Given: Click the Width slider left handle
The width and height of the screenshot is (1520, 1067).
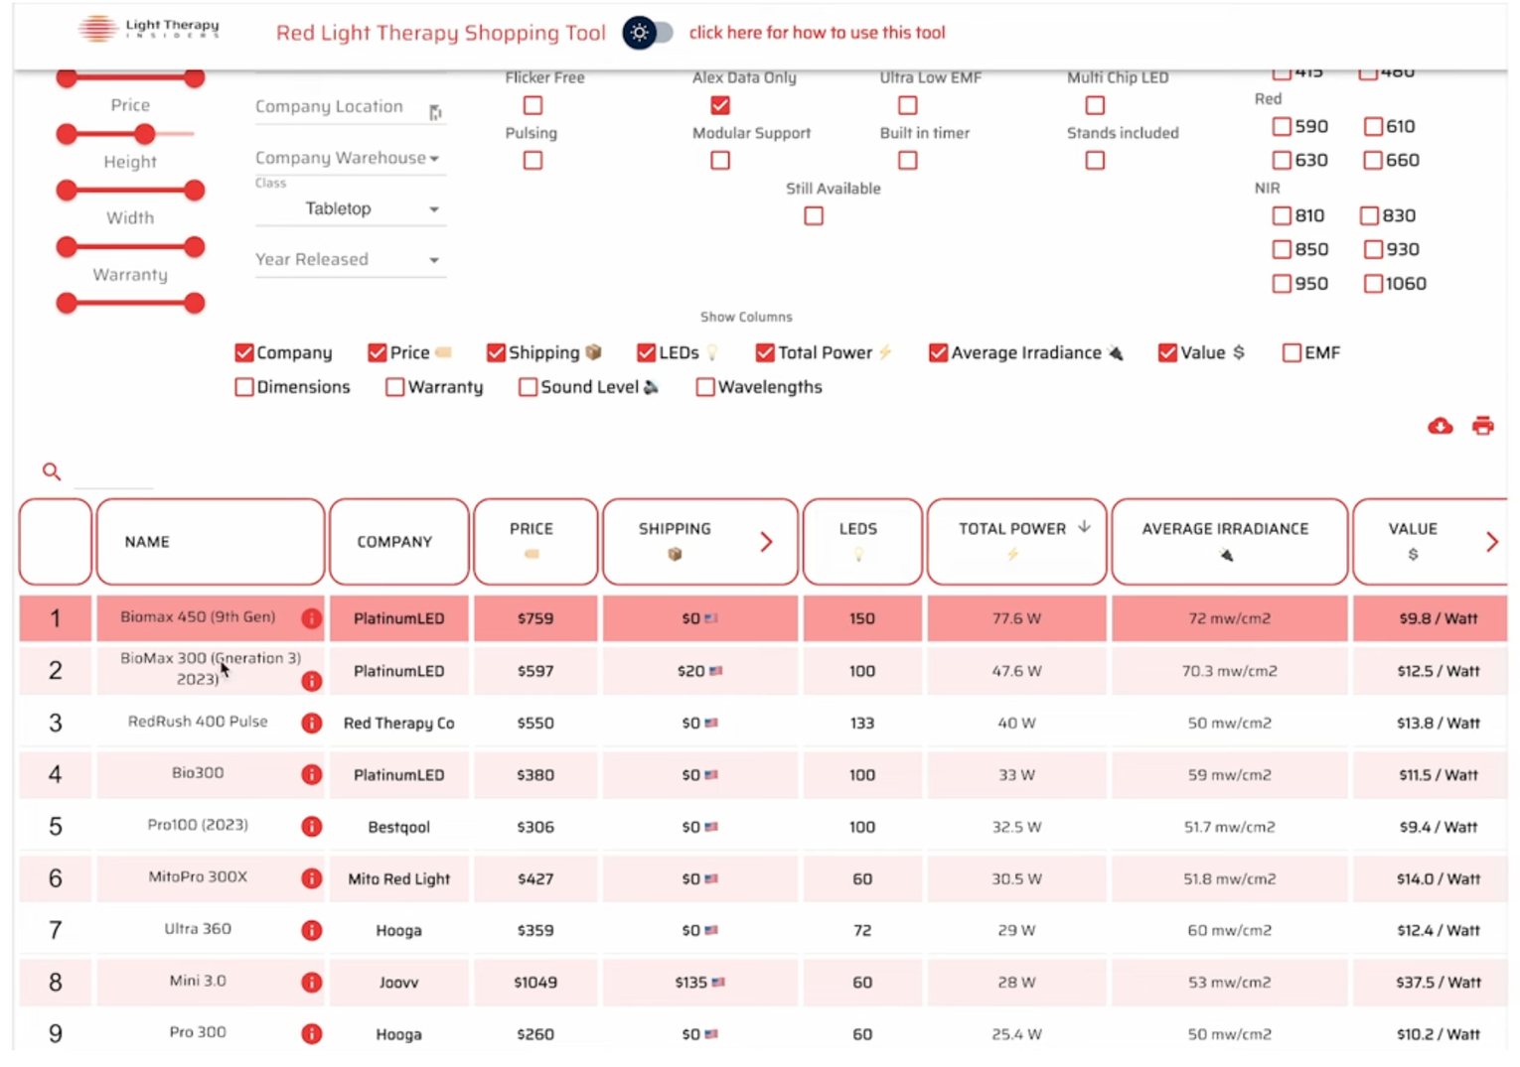Looking at the screenshot, I should 67,247.
